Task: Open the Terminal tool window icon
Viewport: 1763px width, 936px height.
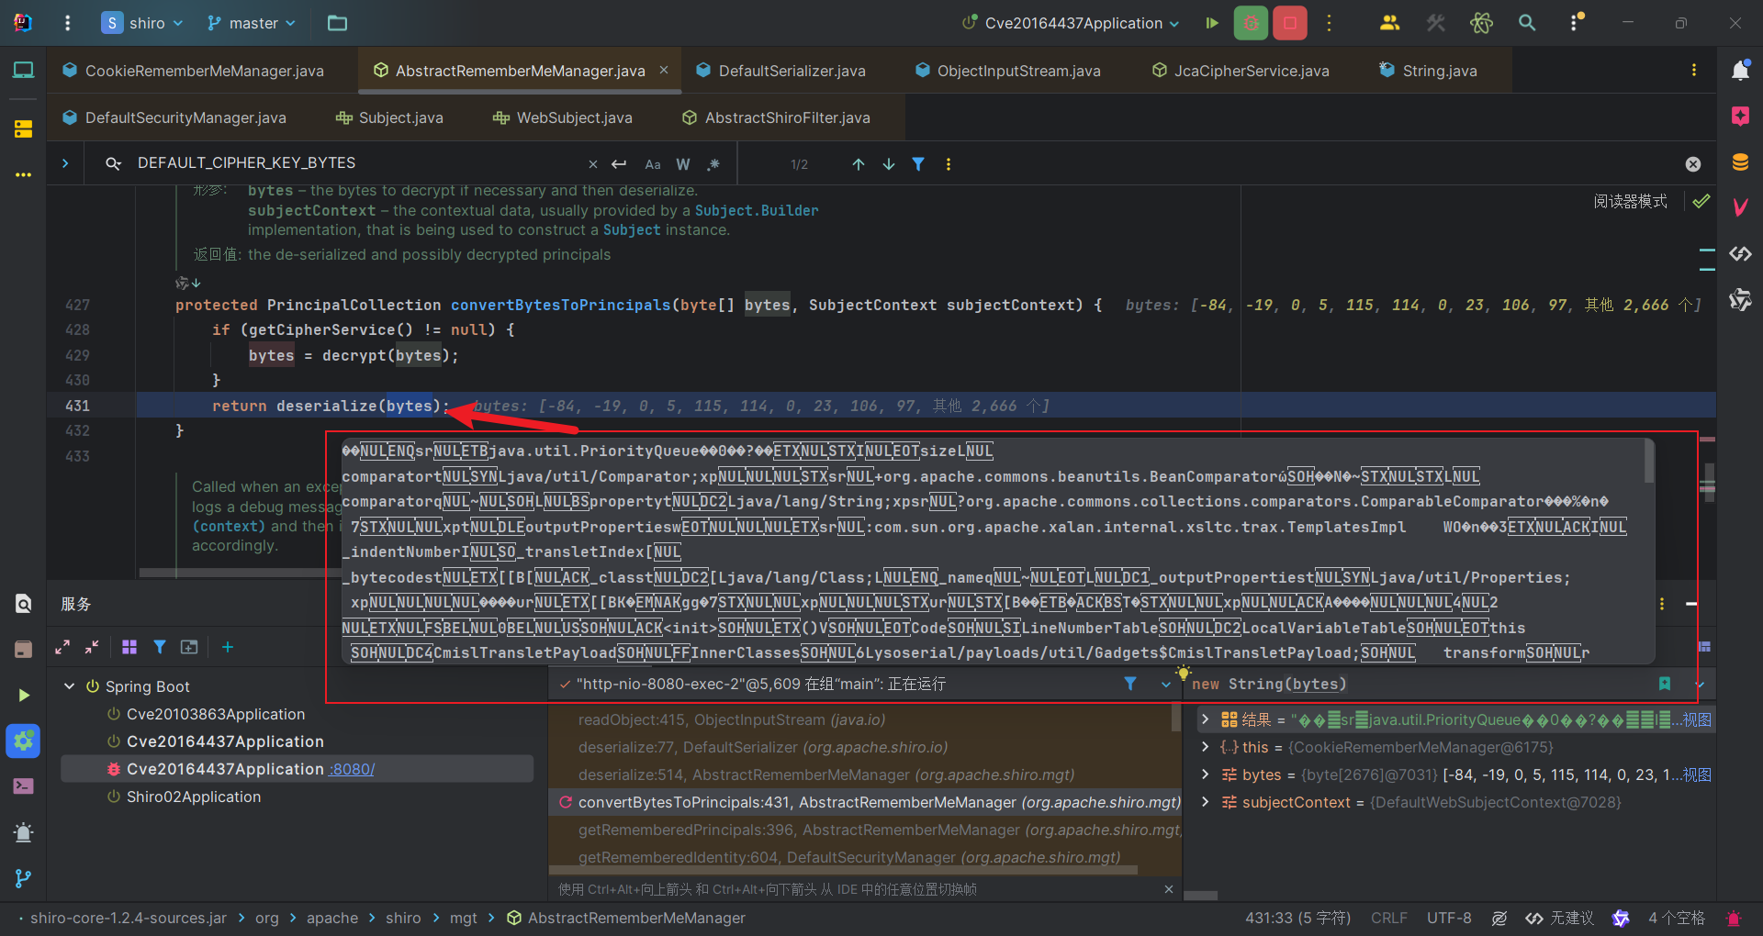Action: coord(23,786)
